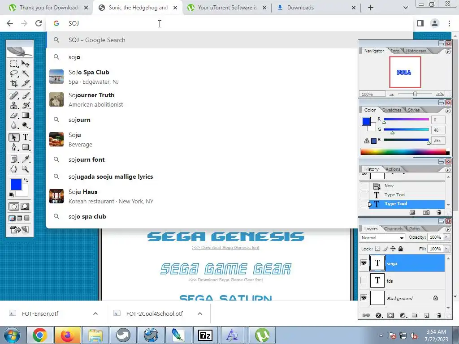
Task: Select the Eyedropper tool
Action: [26, 159]
